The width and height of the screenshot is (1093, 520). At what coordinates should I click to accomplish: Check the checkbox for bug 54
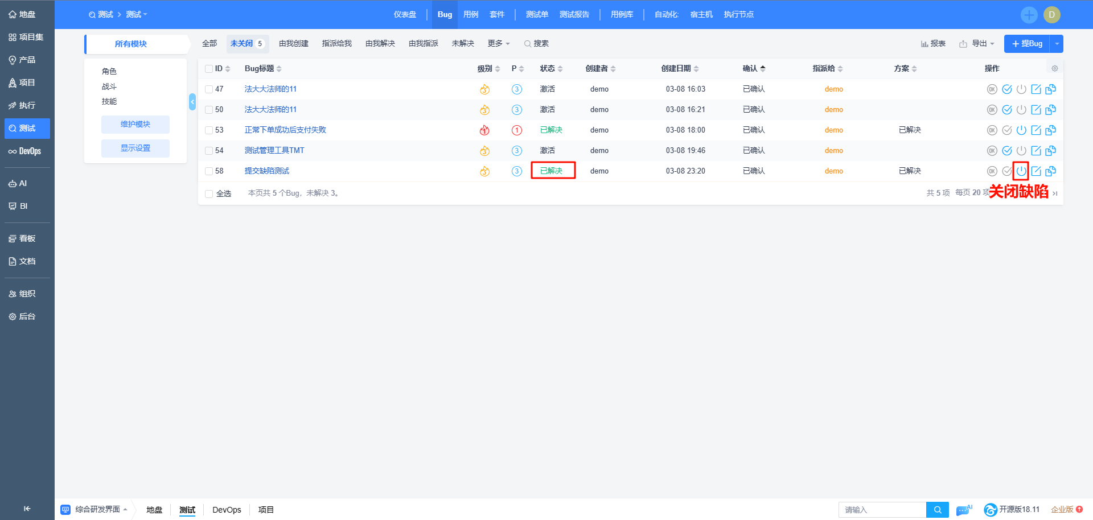(209, 151)
